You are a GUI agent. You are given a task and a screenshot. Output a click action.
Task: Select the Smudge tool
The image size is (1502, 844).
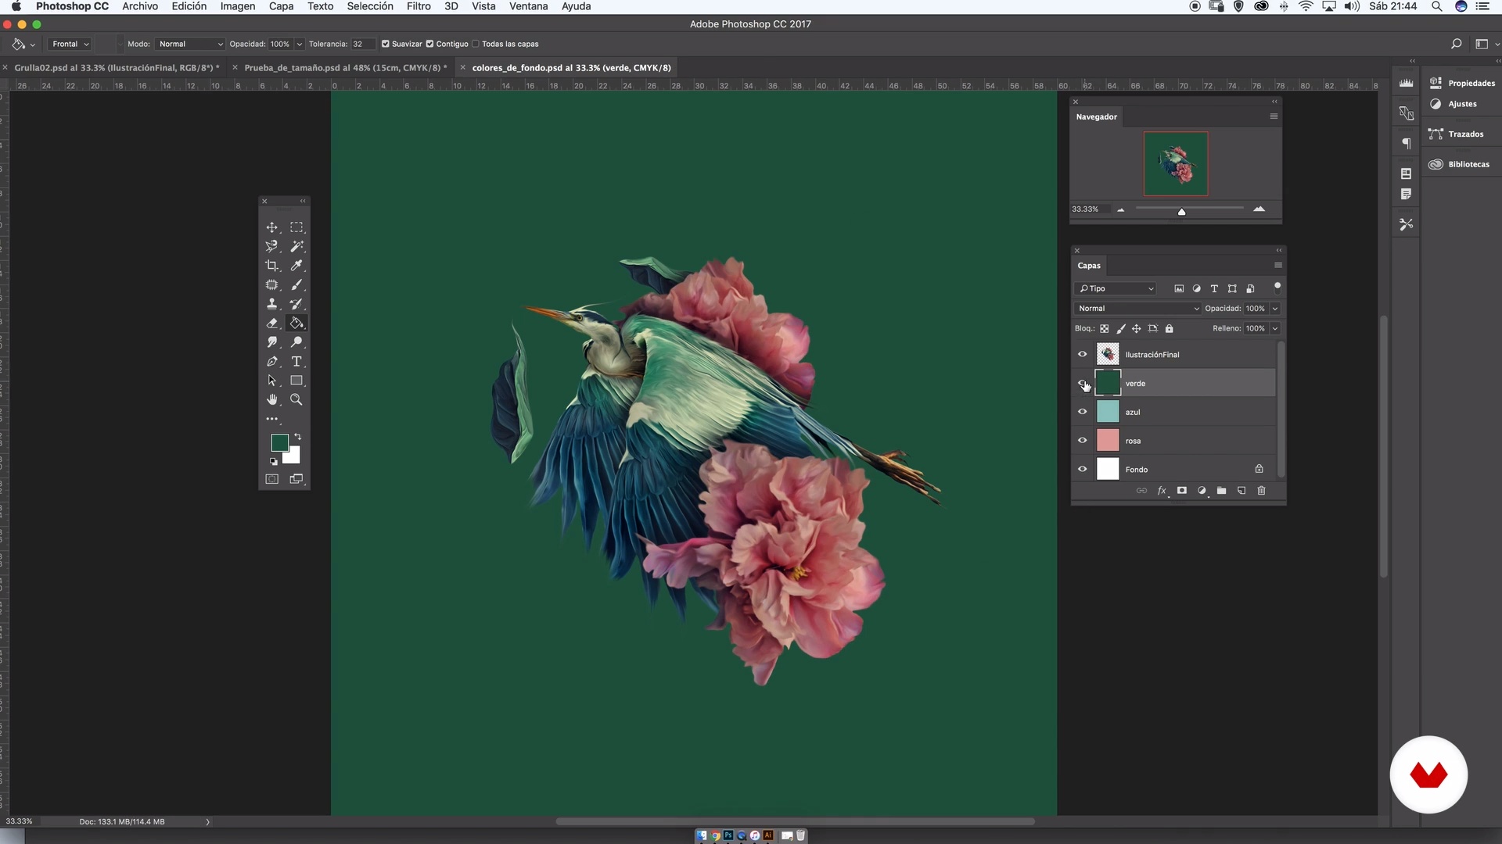(272, 342)
